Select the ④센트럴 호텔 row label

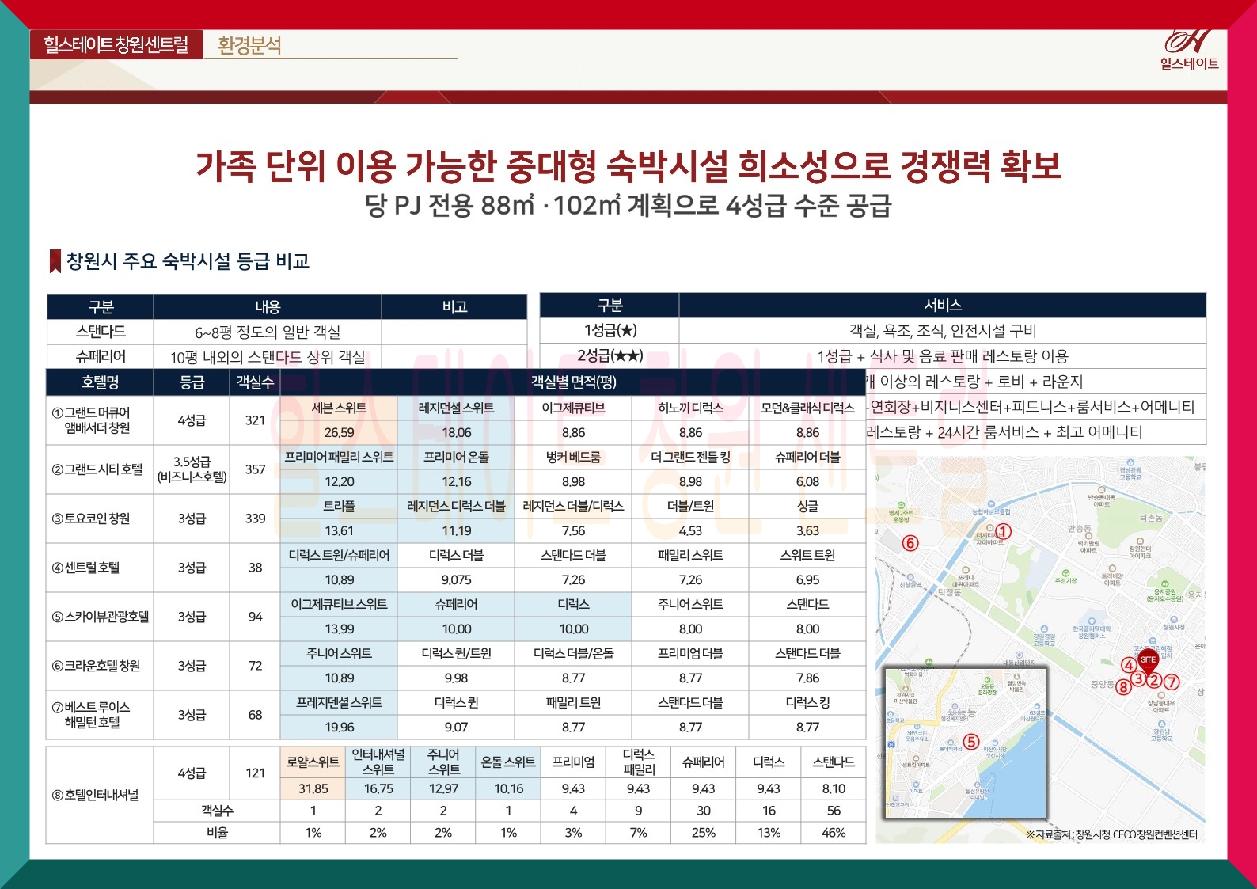coord(85,568)
